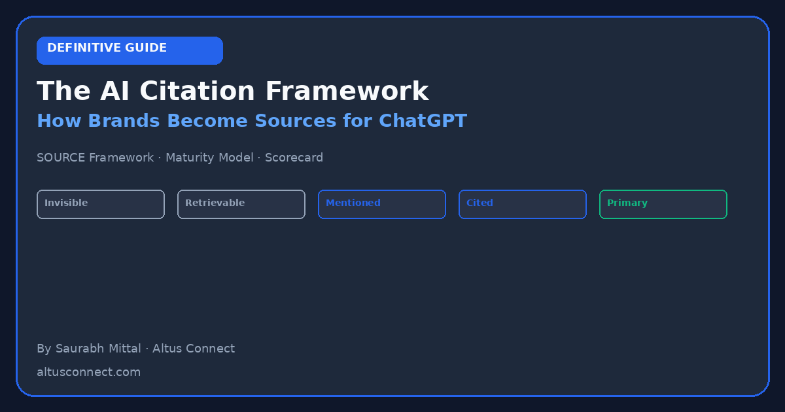Click subtitle 'How Brands Become Sources for ChatGPT'
The height and width of the screenshot is (412, 785).
click(x=252, y=121)
